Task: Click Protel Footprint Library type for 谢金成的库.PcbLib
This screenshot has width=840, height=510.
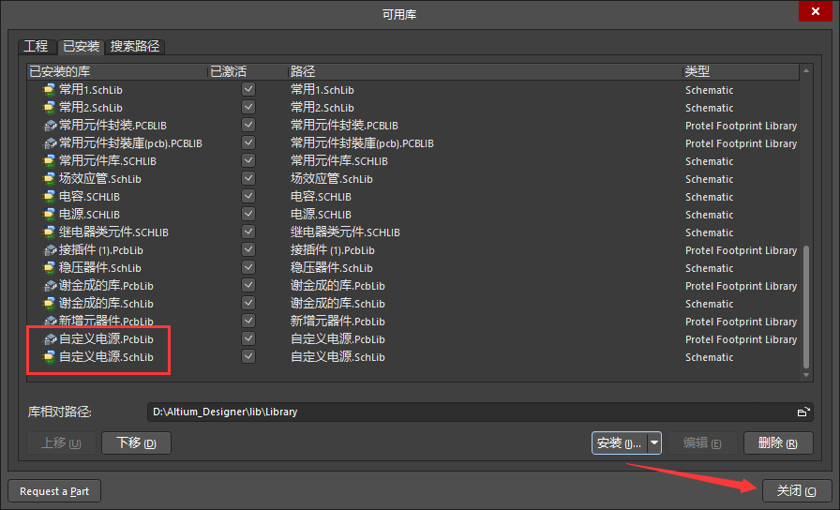Action: tap(741, 286)
